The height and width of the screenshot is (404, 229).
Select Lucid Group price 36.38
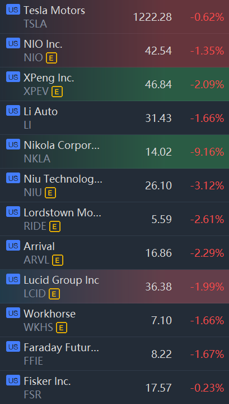click(158, 287)
